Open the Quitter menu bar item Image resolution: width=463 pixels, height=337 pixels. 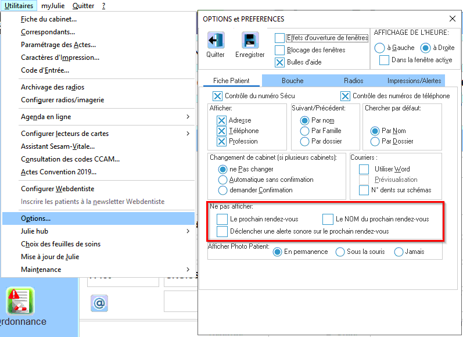pyautogui.click(x=83, y=6)
